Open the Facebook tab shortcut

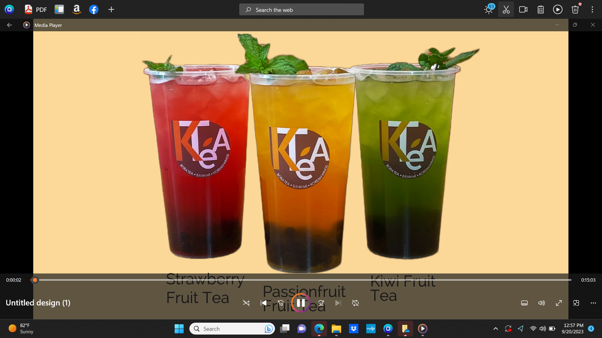[94, 9]
